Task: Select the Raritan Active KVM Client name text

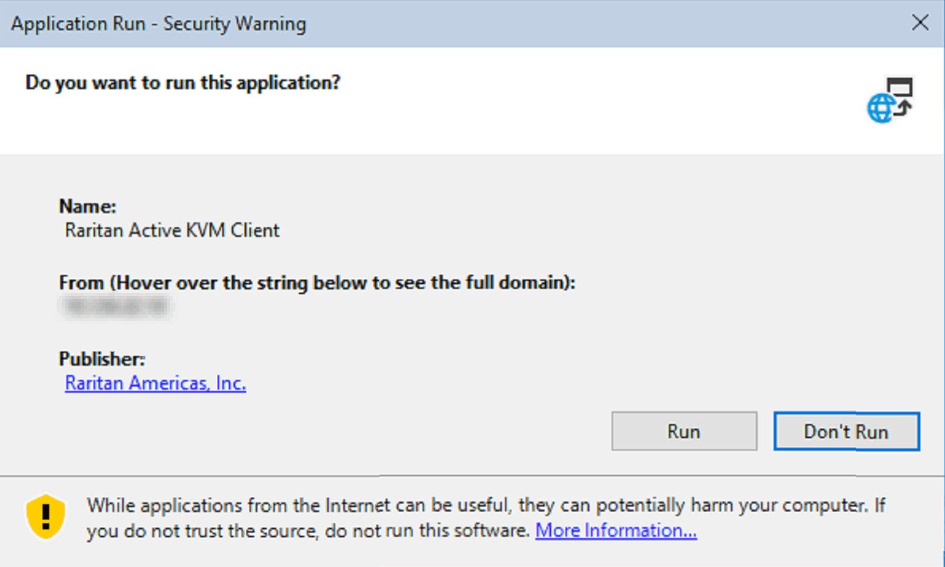Action: tap(172, 230)
